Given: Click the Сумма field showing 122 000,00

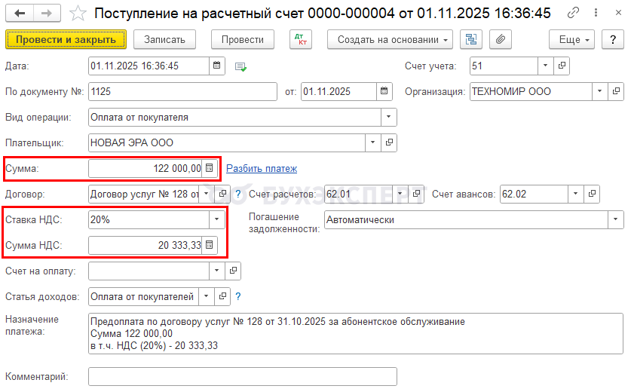Looking at the screenshot, I should tap(145, 168).
